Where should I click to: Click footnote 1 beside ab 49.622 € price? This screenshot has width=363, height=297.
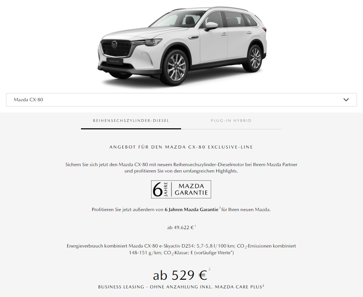click(195, 226)
